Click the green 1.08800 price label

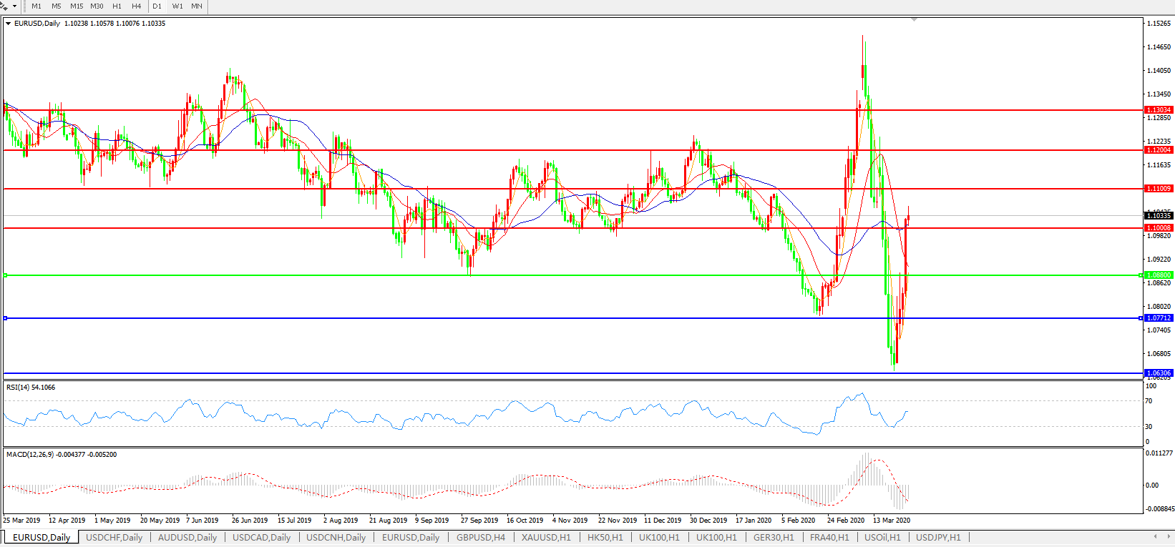[x=1159, y=275]
